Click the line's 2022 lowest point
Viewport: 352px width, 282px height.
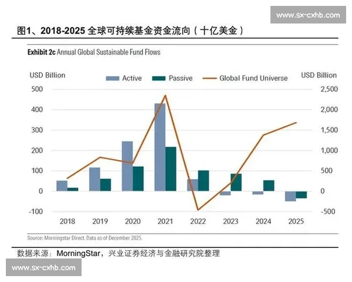(x=198, y=210)
